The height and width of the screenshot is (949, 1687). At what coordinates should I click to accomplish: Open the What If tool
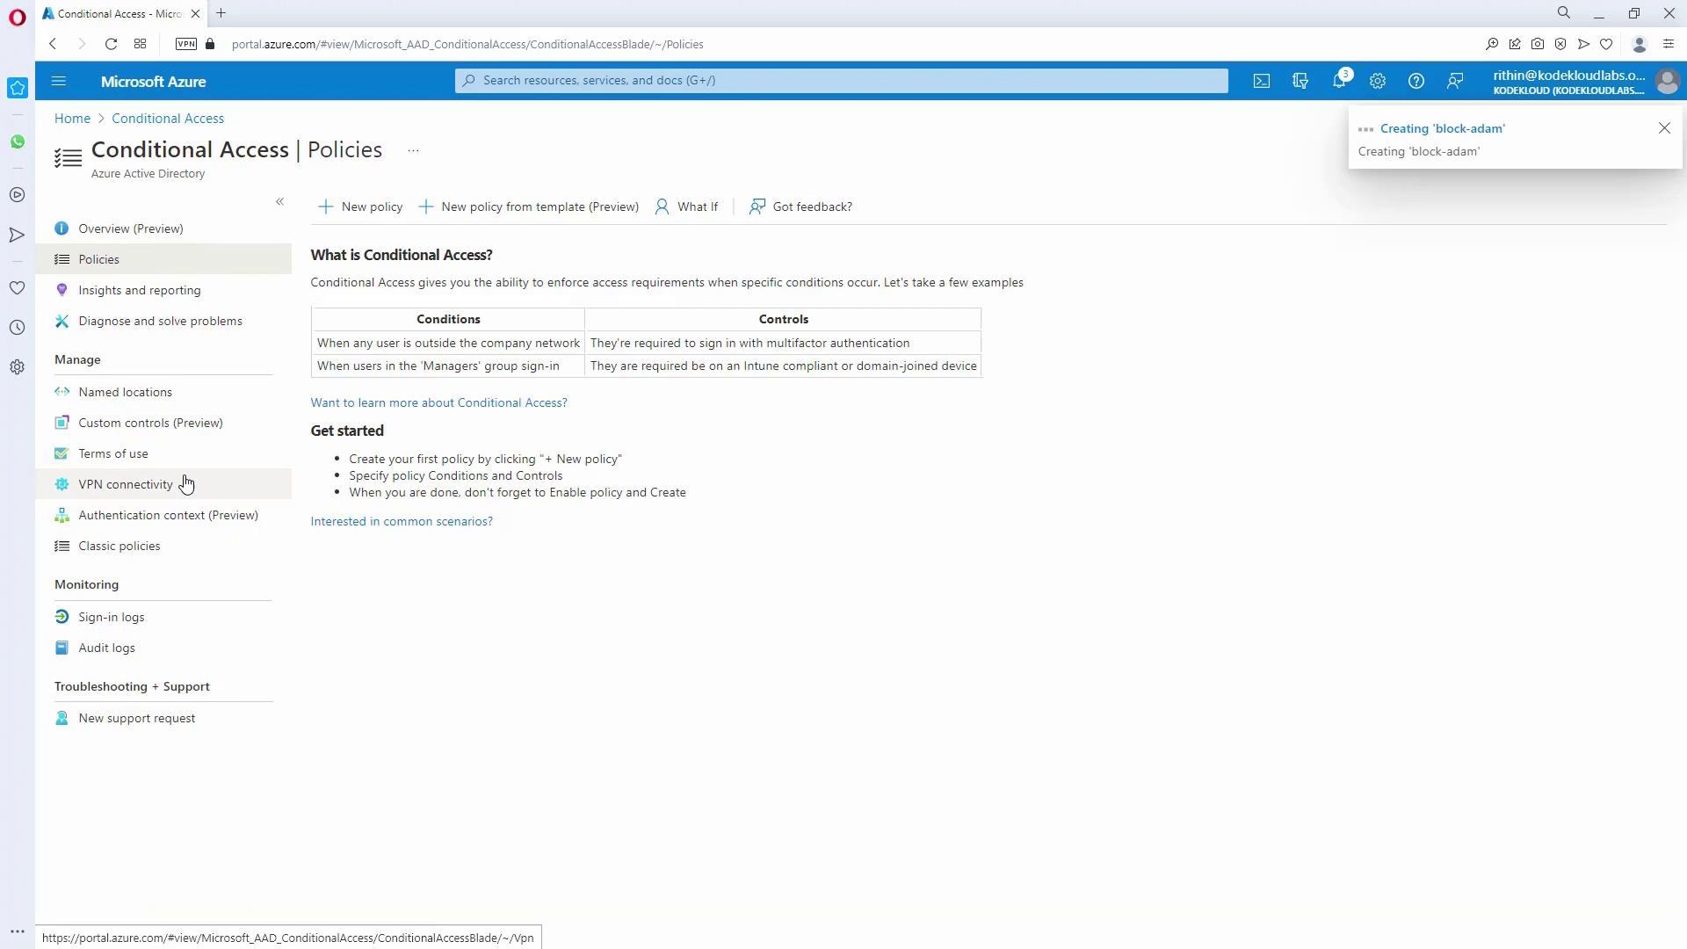point(686,206)
